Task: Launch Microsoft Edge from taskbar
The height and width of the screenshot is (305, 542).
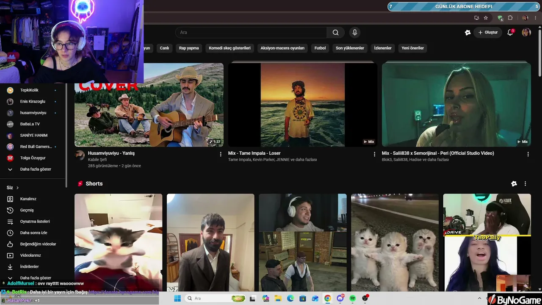Action: (x=290, y=298)
